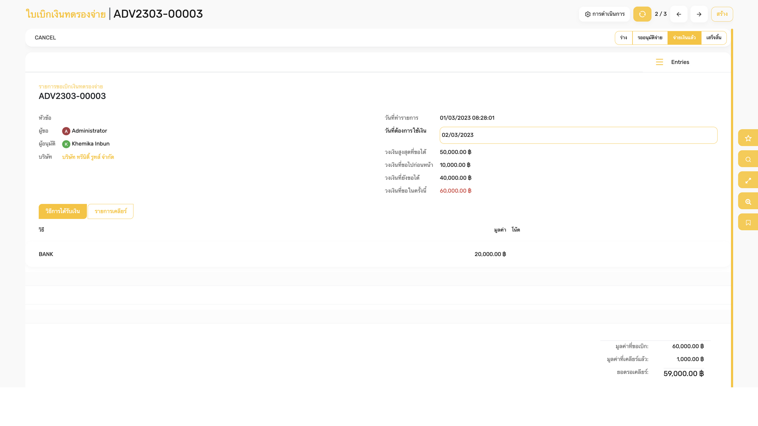Open the Entries hamburger list icon

[x=659, y=62]
